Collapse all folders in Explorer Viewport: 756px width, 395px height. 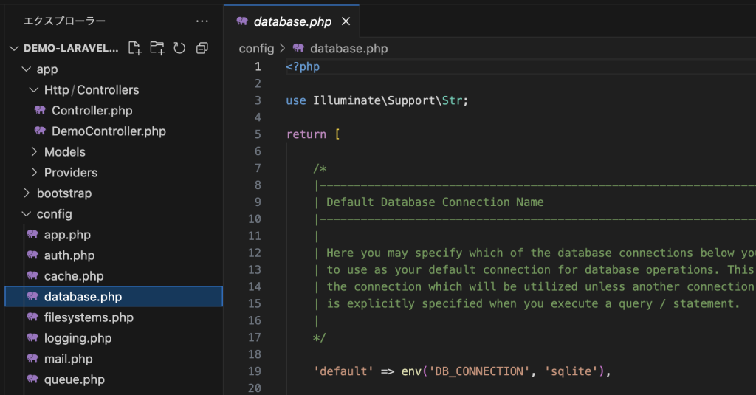pyautogui.click(x=202, y=48)
